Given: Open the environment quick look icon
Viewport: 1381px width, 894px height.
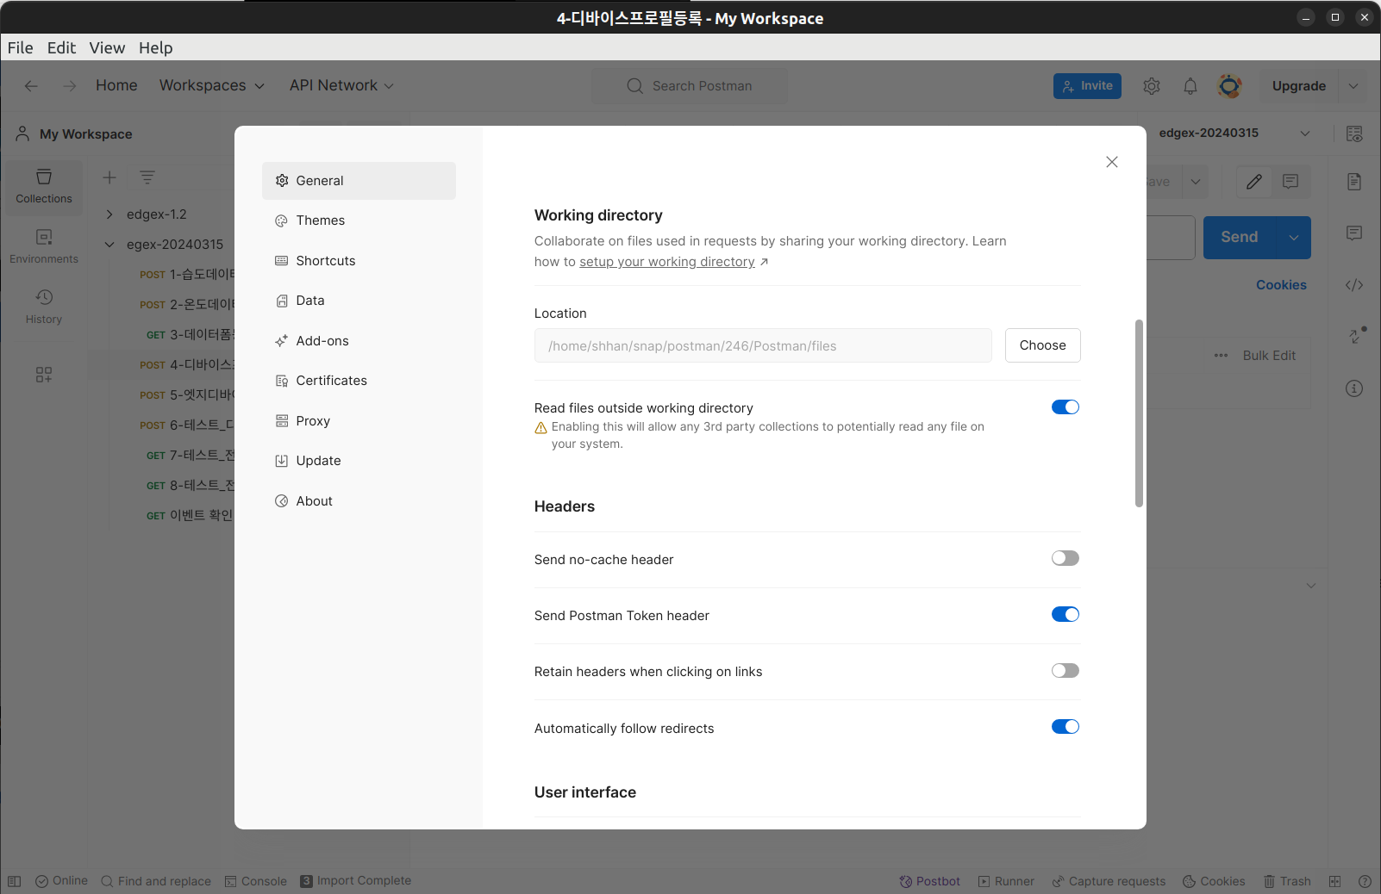Looking at the screenshot, I should click(1354, 133).
